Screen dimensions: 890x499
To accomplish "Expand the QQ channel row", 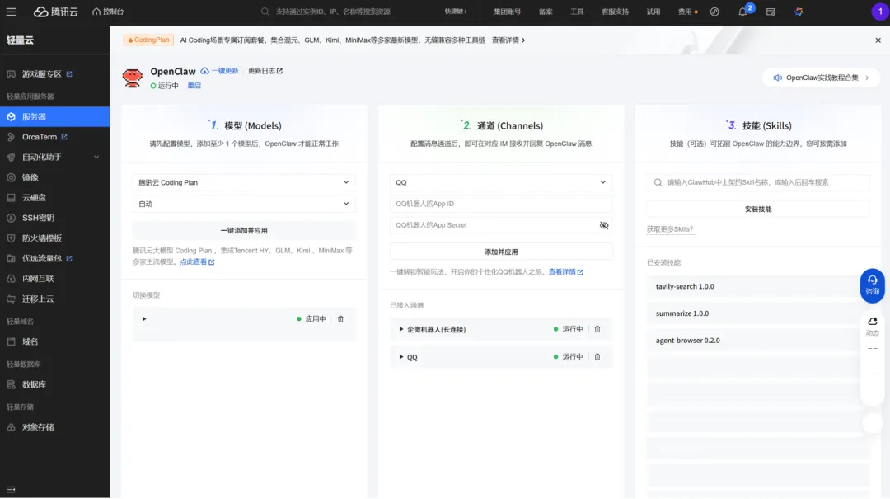I will [401, 357].
